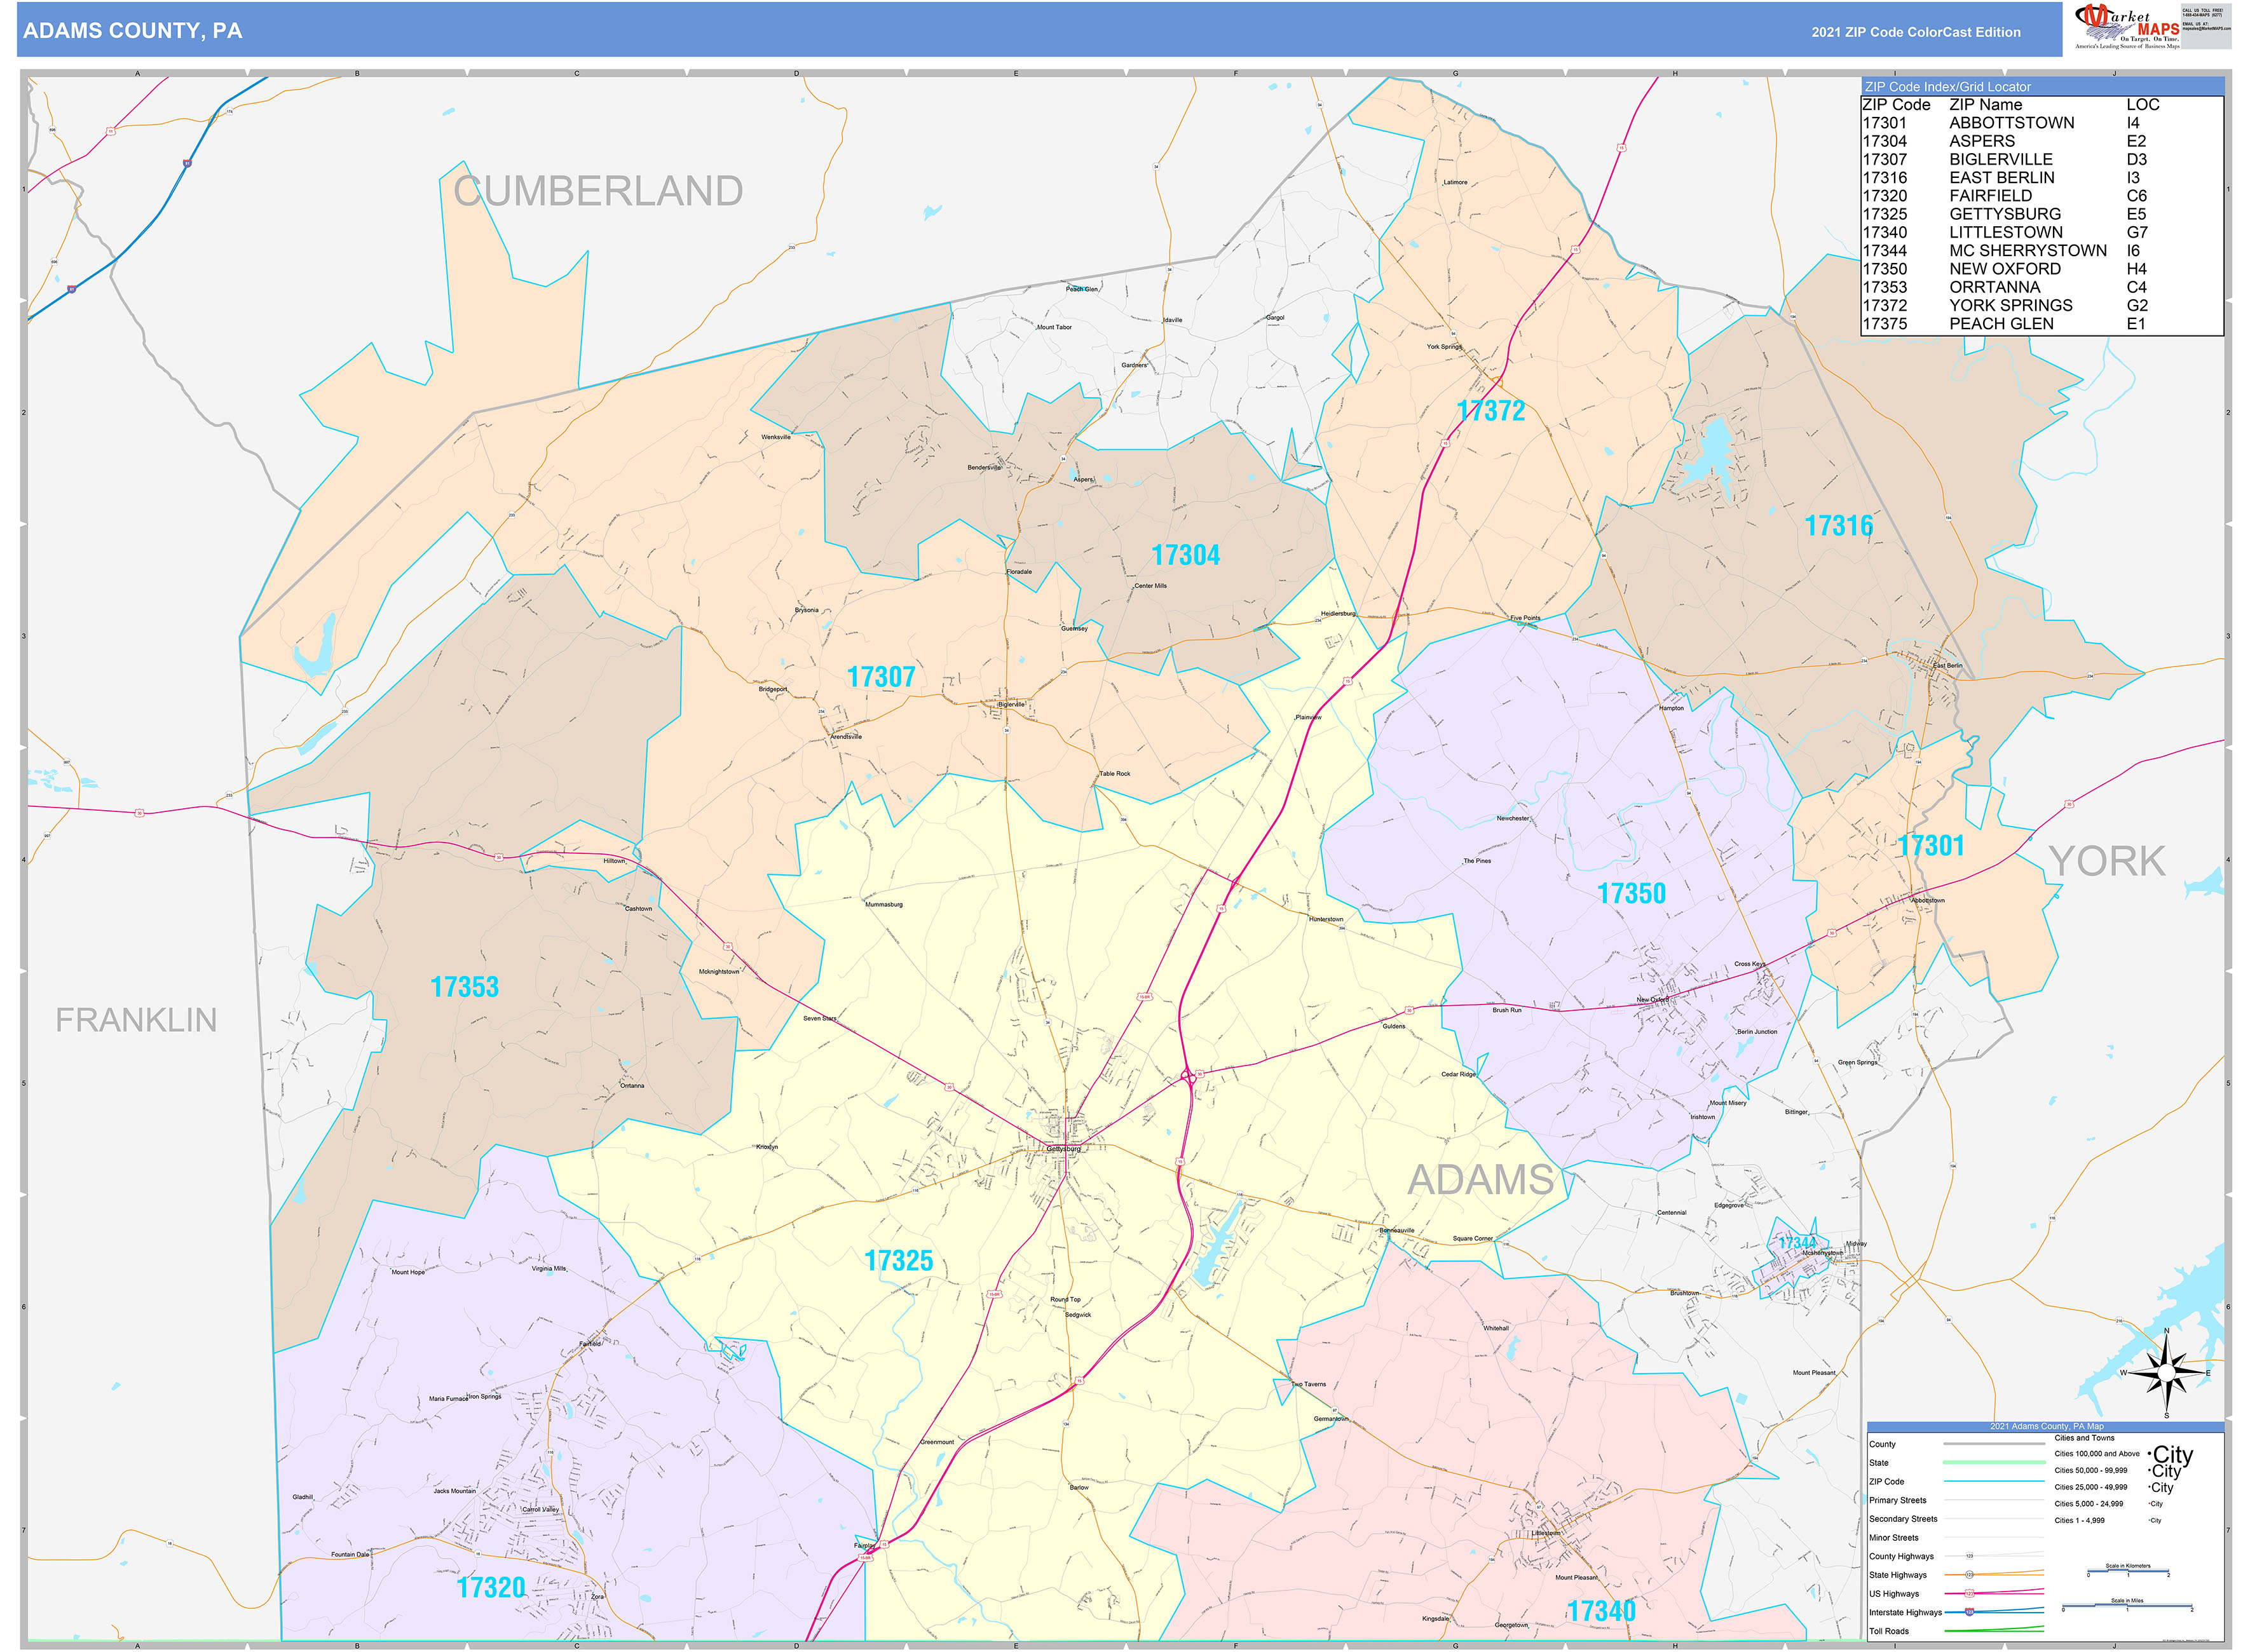Click the Latimore town label
This screenshot has height=1652, width=2243.
click(x=1455, y=182)
